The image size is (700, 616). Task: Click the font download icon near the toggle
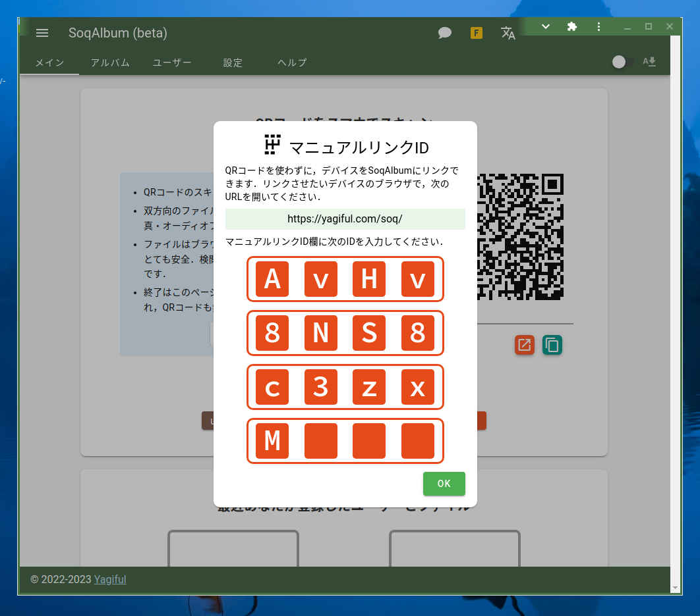point(649,60)
